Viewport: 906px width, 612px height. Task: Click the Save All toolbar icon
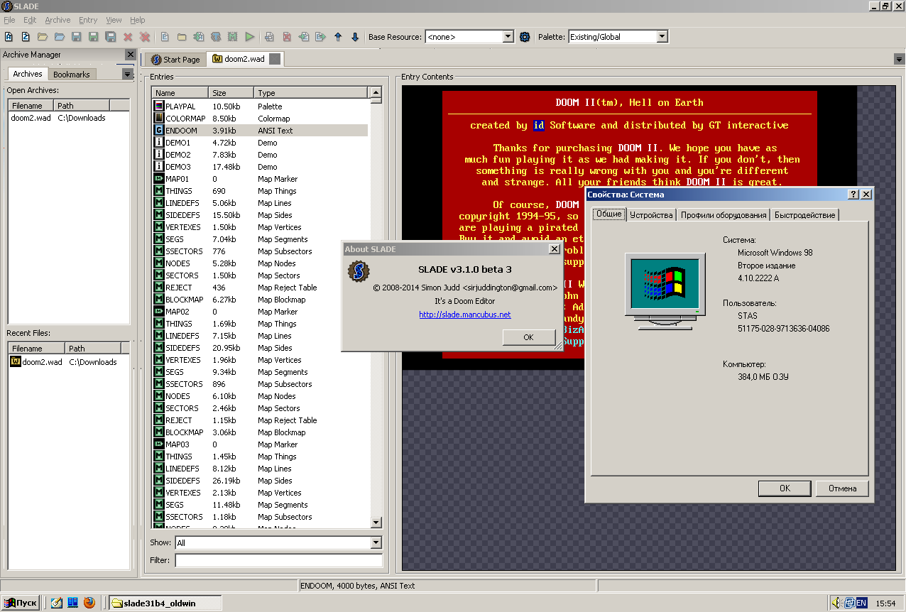tap(111, 37)
